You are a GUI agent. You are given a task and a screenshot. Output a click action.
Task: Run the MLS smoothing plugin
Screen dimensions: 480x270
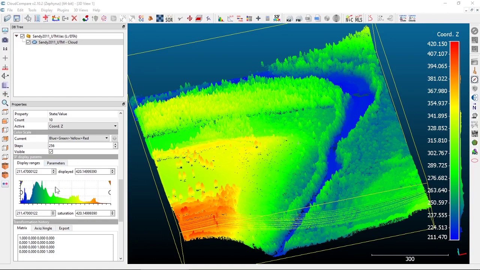(x=358, y=18)
